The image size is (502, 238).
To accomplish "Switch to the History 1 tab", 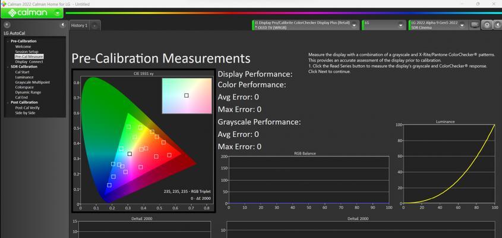I will click(80, 26).
